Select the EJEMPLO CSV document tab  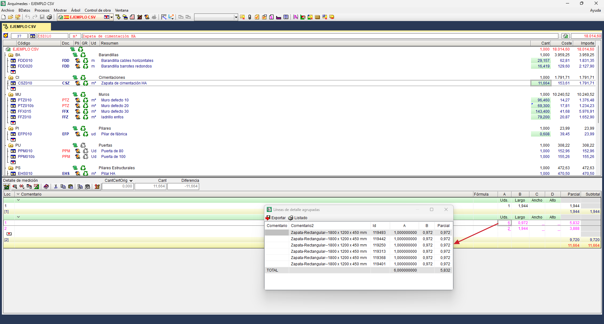[26, 27]
